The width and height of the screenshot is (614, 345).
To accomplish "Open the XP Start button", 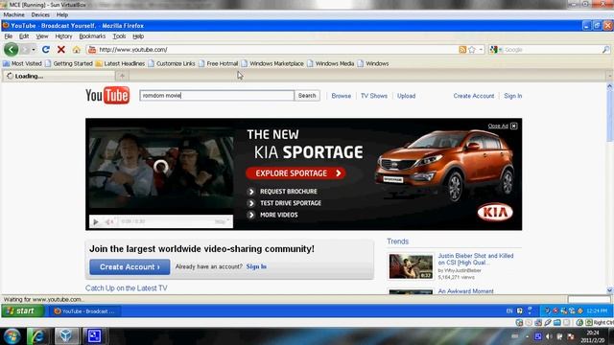I will tap(23, 310).
